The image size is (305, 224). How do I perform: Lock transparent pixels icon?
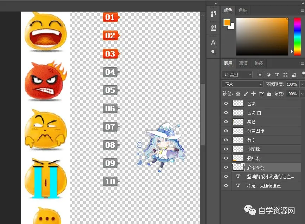pyautogui.click(x=238, y=94)
